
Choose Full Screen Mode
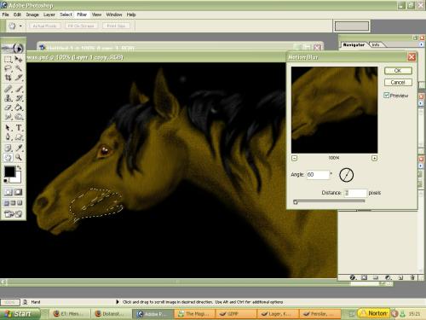coord(20,203)
